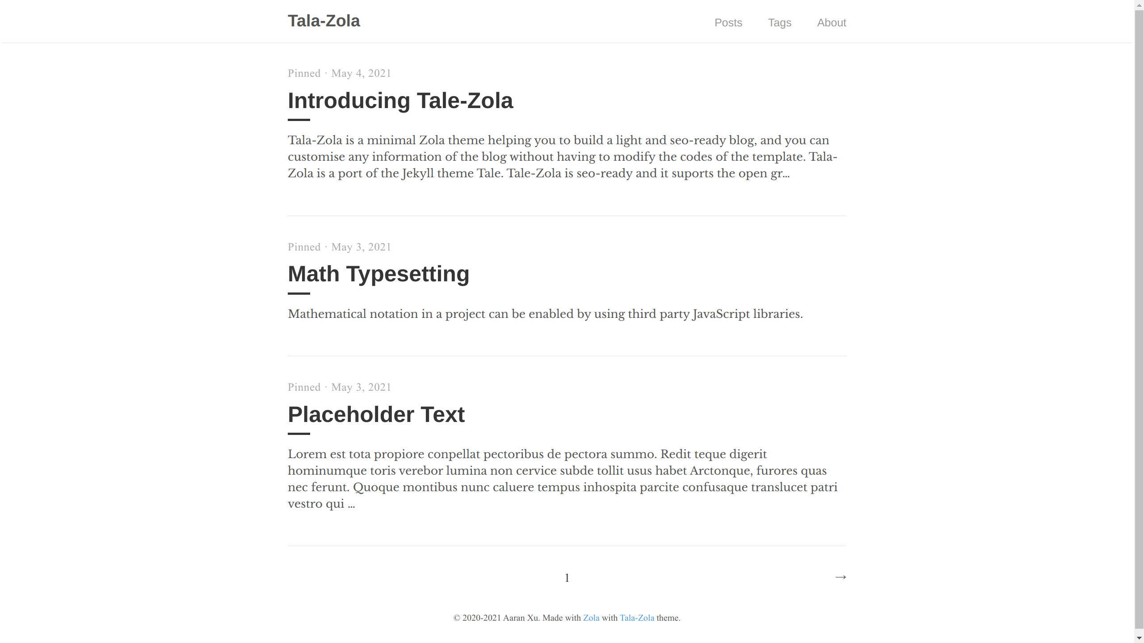
Task: Open the Tags page
Action: point(779,22)
